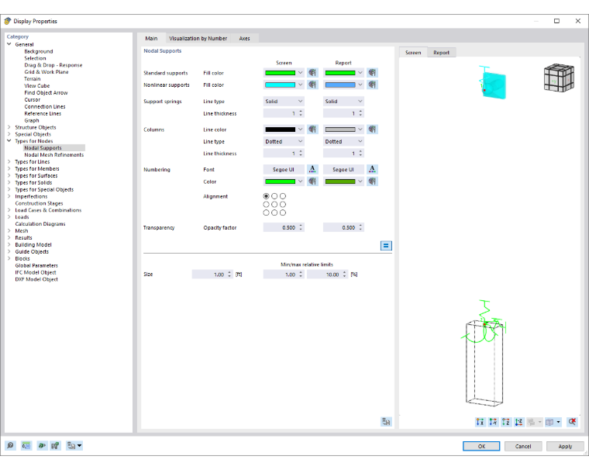Select middle-left alignment radio button
Image resolution: width=589 pixels, height=470 pixels.
(x=266, y=204)
